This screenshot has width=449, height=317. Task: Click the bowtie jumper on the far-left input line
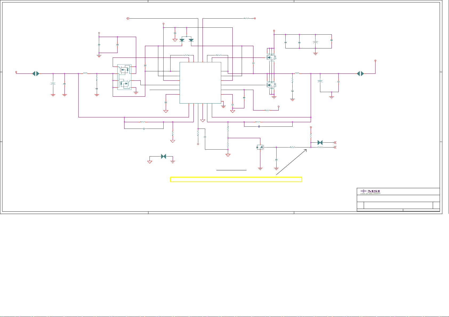(x=36, y=74)
